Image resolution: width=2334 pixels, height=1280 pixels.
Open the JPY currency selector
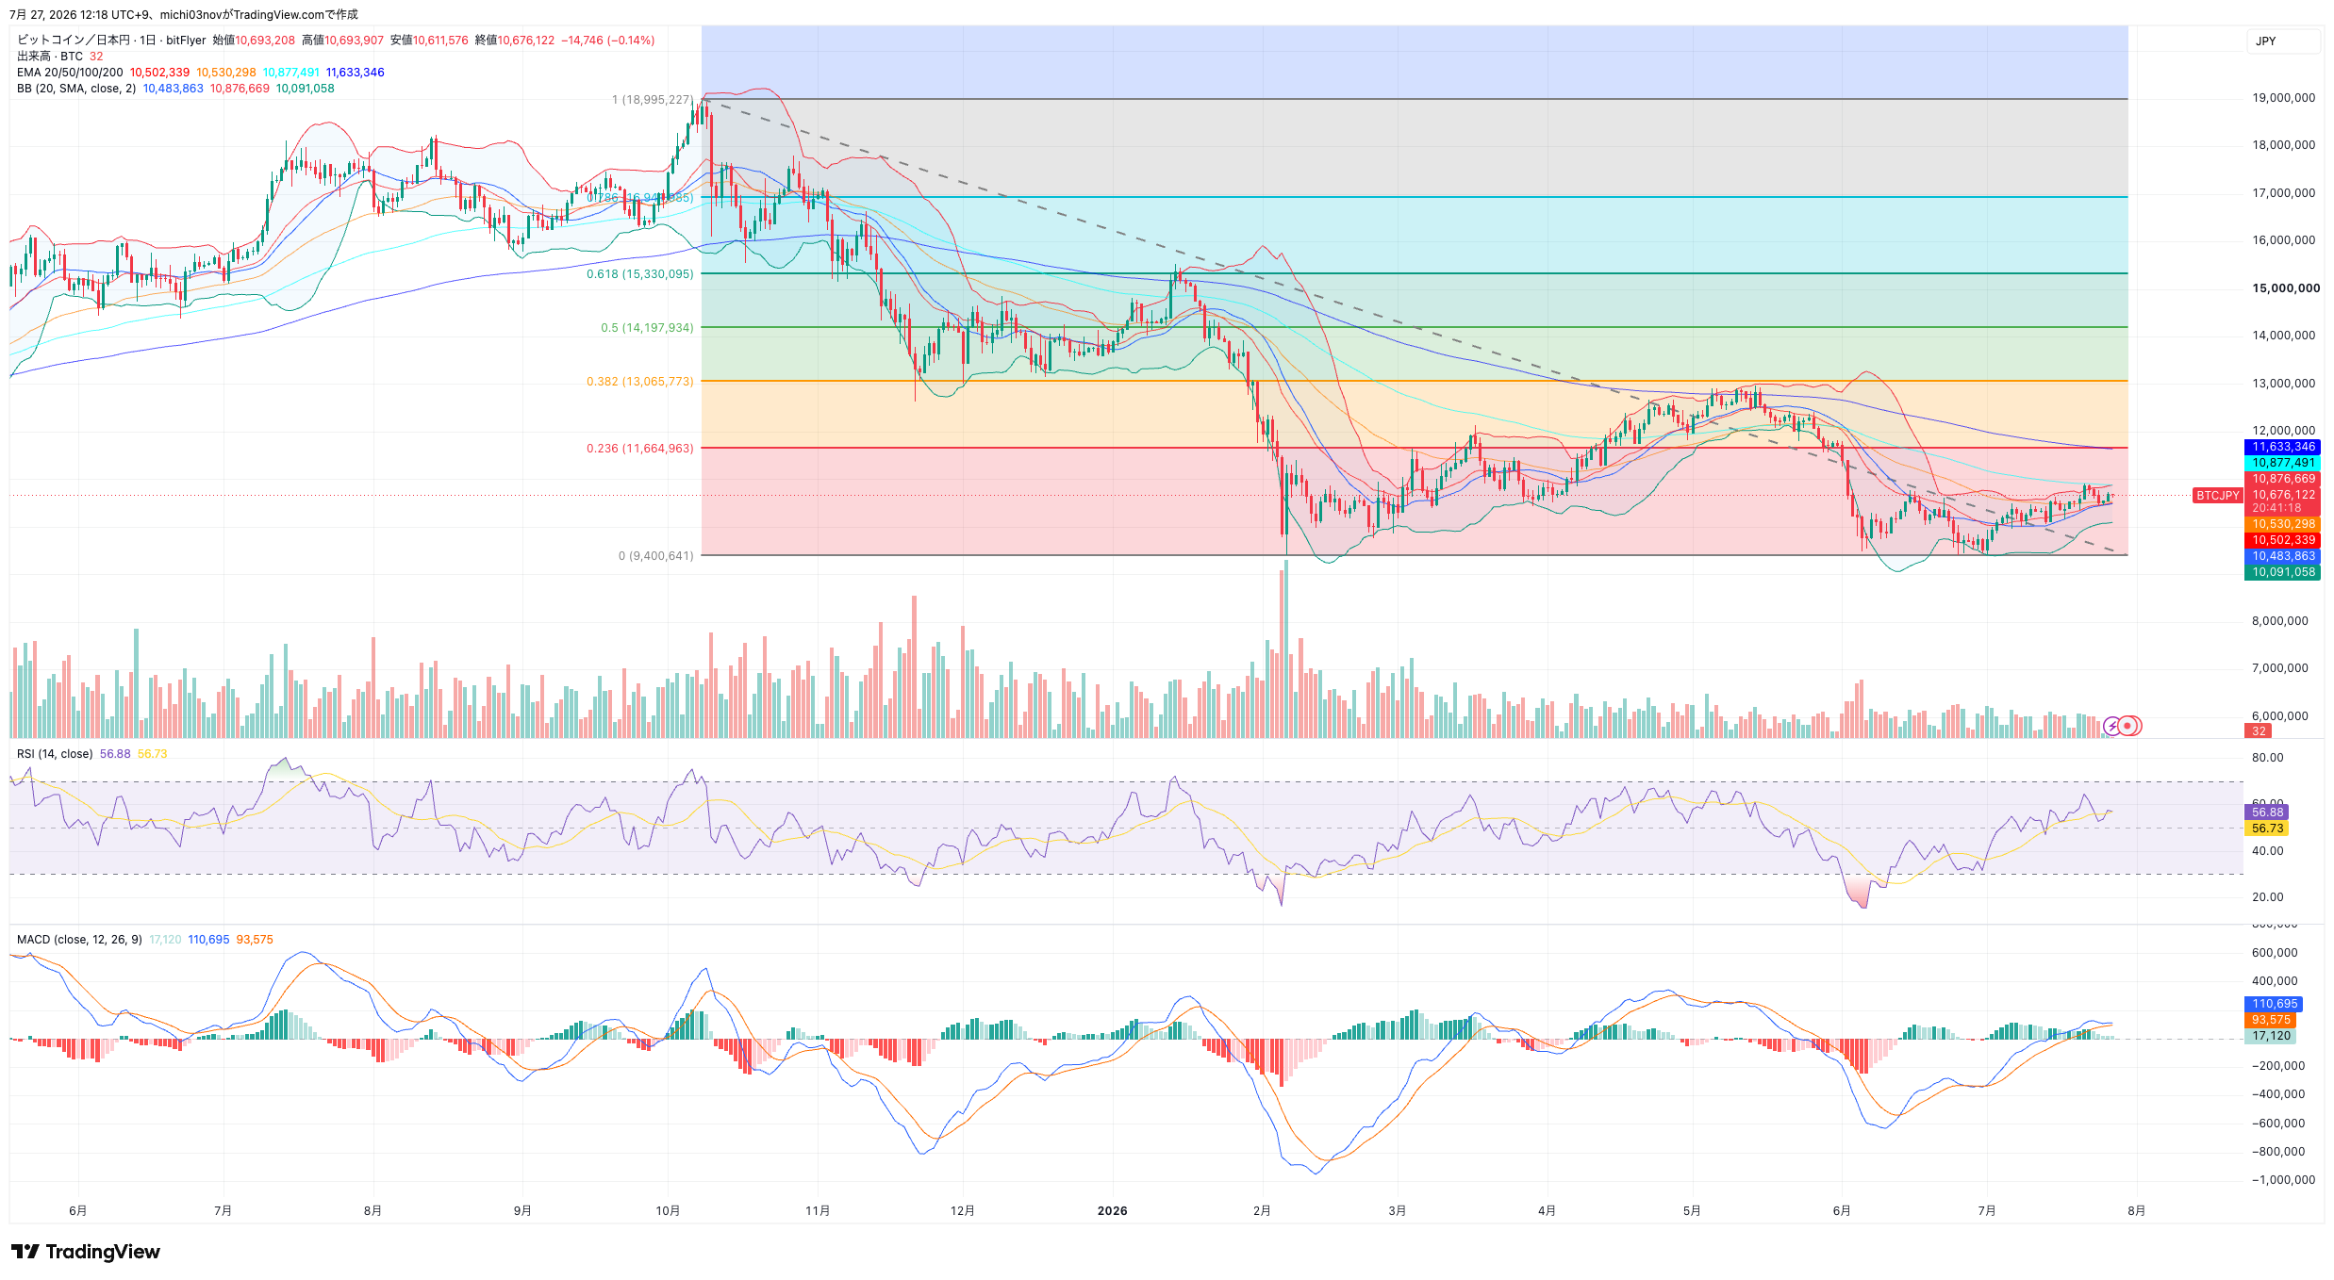point(2282,41)
